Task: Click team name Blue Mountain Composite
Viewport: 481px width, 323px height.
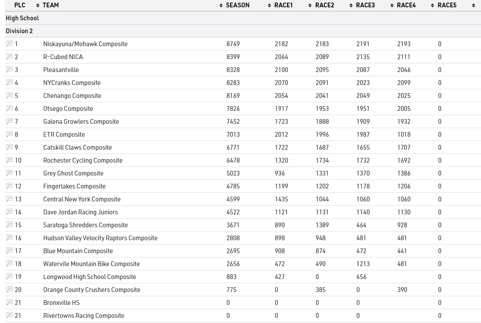Action: point(78,251)
